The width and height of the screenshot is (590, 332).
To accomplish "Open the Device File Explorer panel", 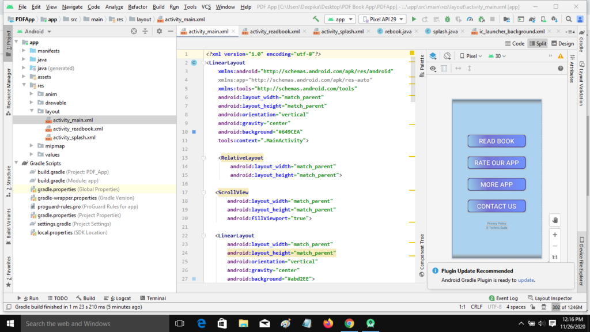I will tap(581, 261).
